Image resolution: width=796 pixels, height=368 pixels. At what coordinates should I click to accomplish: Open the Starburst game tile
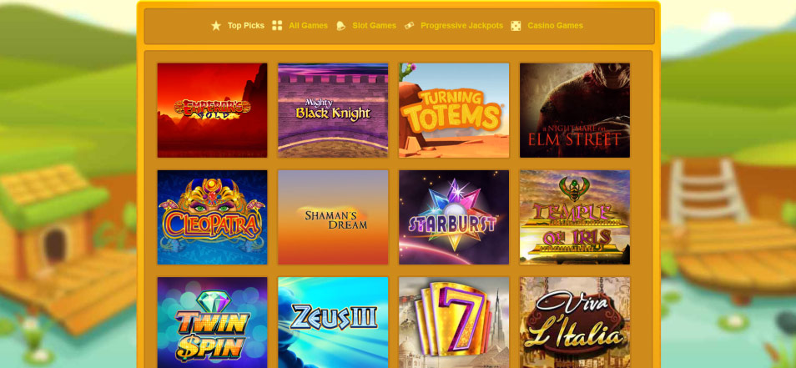(454, 217)
